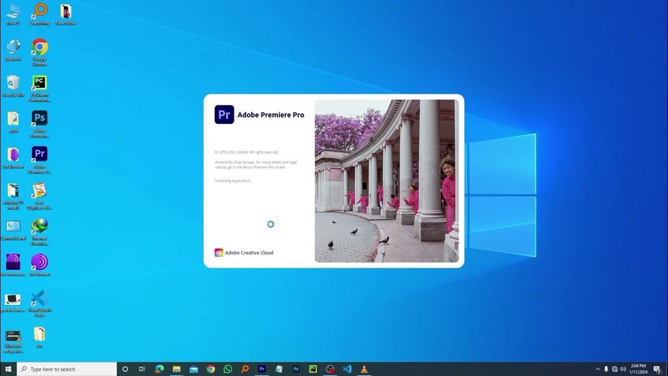Select the Windows setup desktop icon
668x376 pixels.
(x=13, y=342)
